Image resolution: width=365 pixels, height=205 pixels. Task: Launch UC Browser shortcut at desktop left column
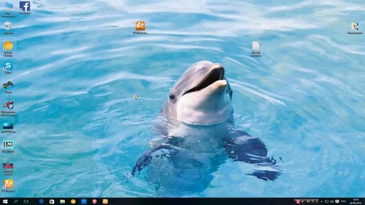(x=8, y=186)
